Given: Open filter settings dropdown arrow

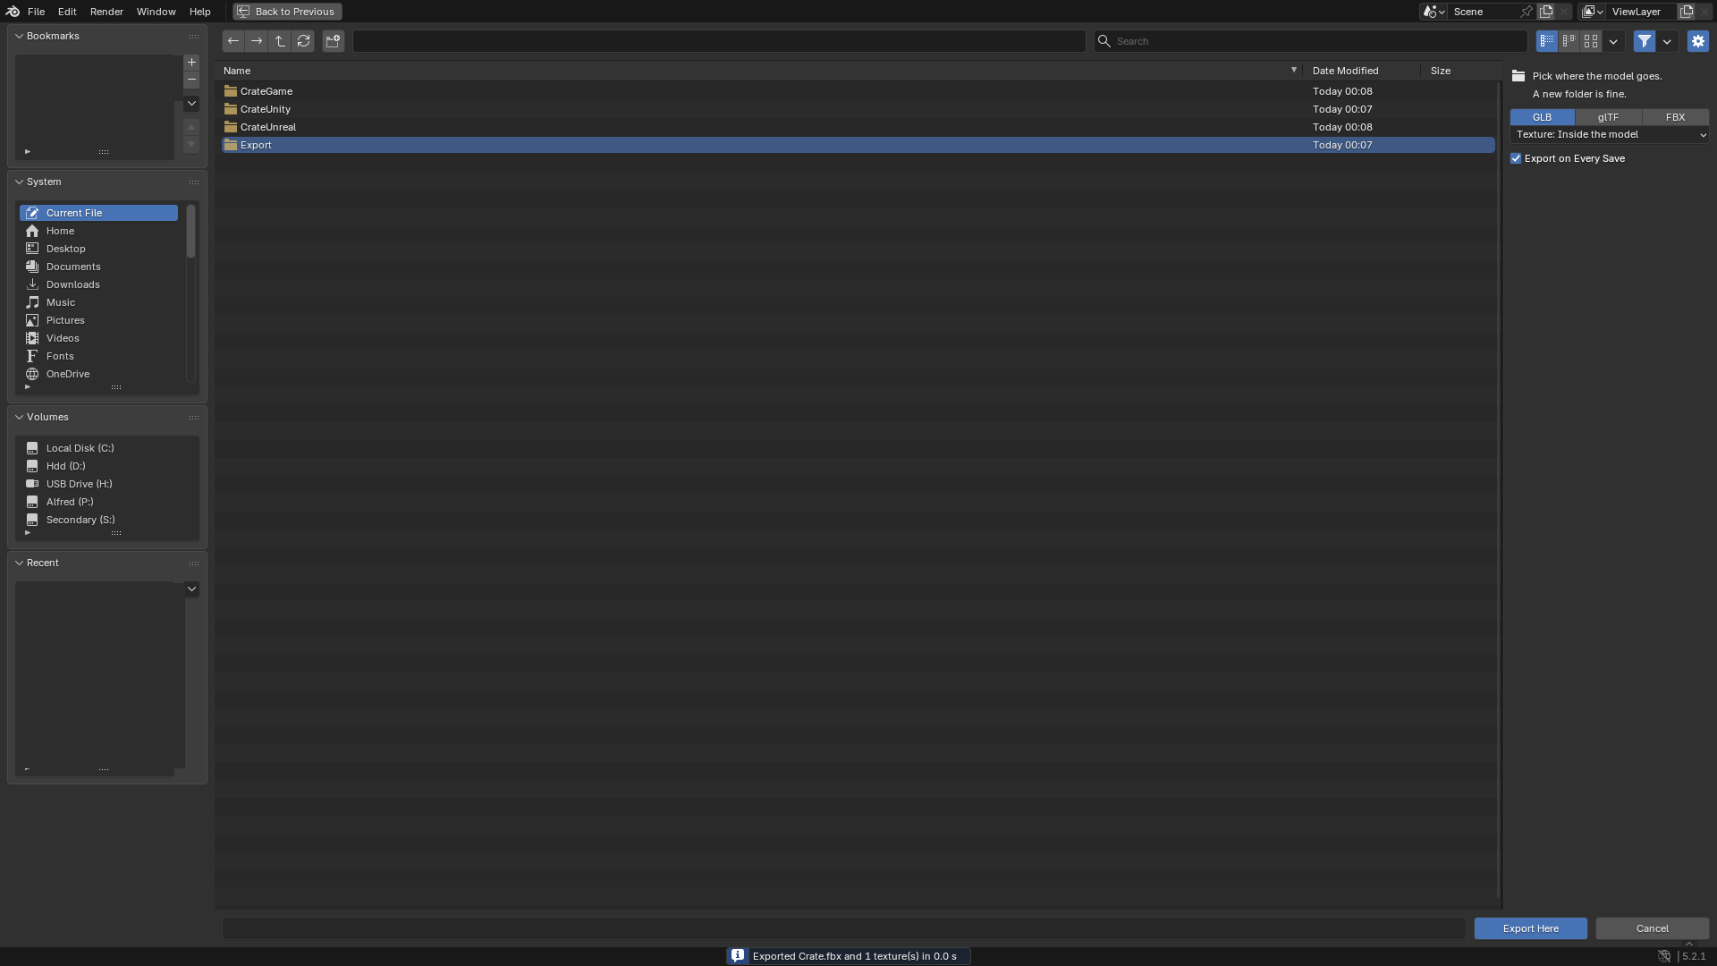Looking at the screenshot, I should [1667, 41].
